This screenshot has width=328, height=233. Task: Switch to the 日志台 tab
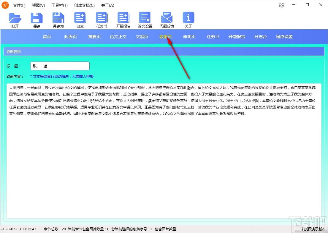260,37
